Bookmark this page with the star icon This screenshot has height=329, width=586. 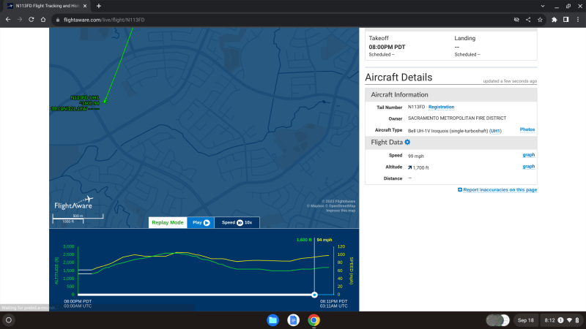[540, 20]
